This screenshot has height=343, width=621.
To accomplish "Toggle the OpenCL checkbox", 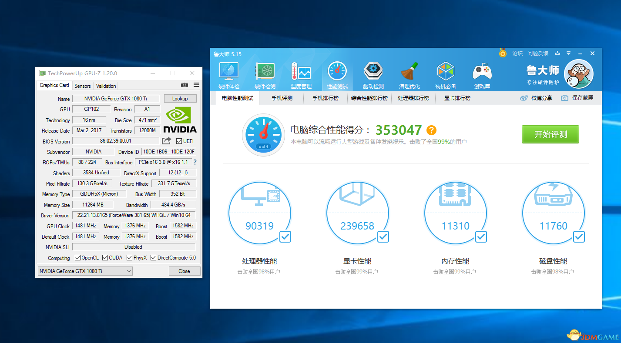I will tap(78, 258).
